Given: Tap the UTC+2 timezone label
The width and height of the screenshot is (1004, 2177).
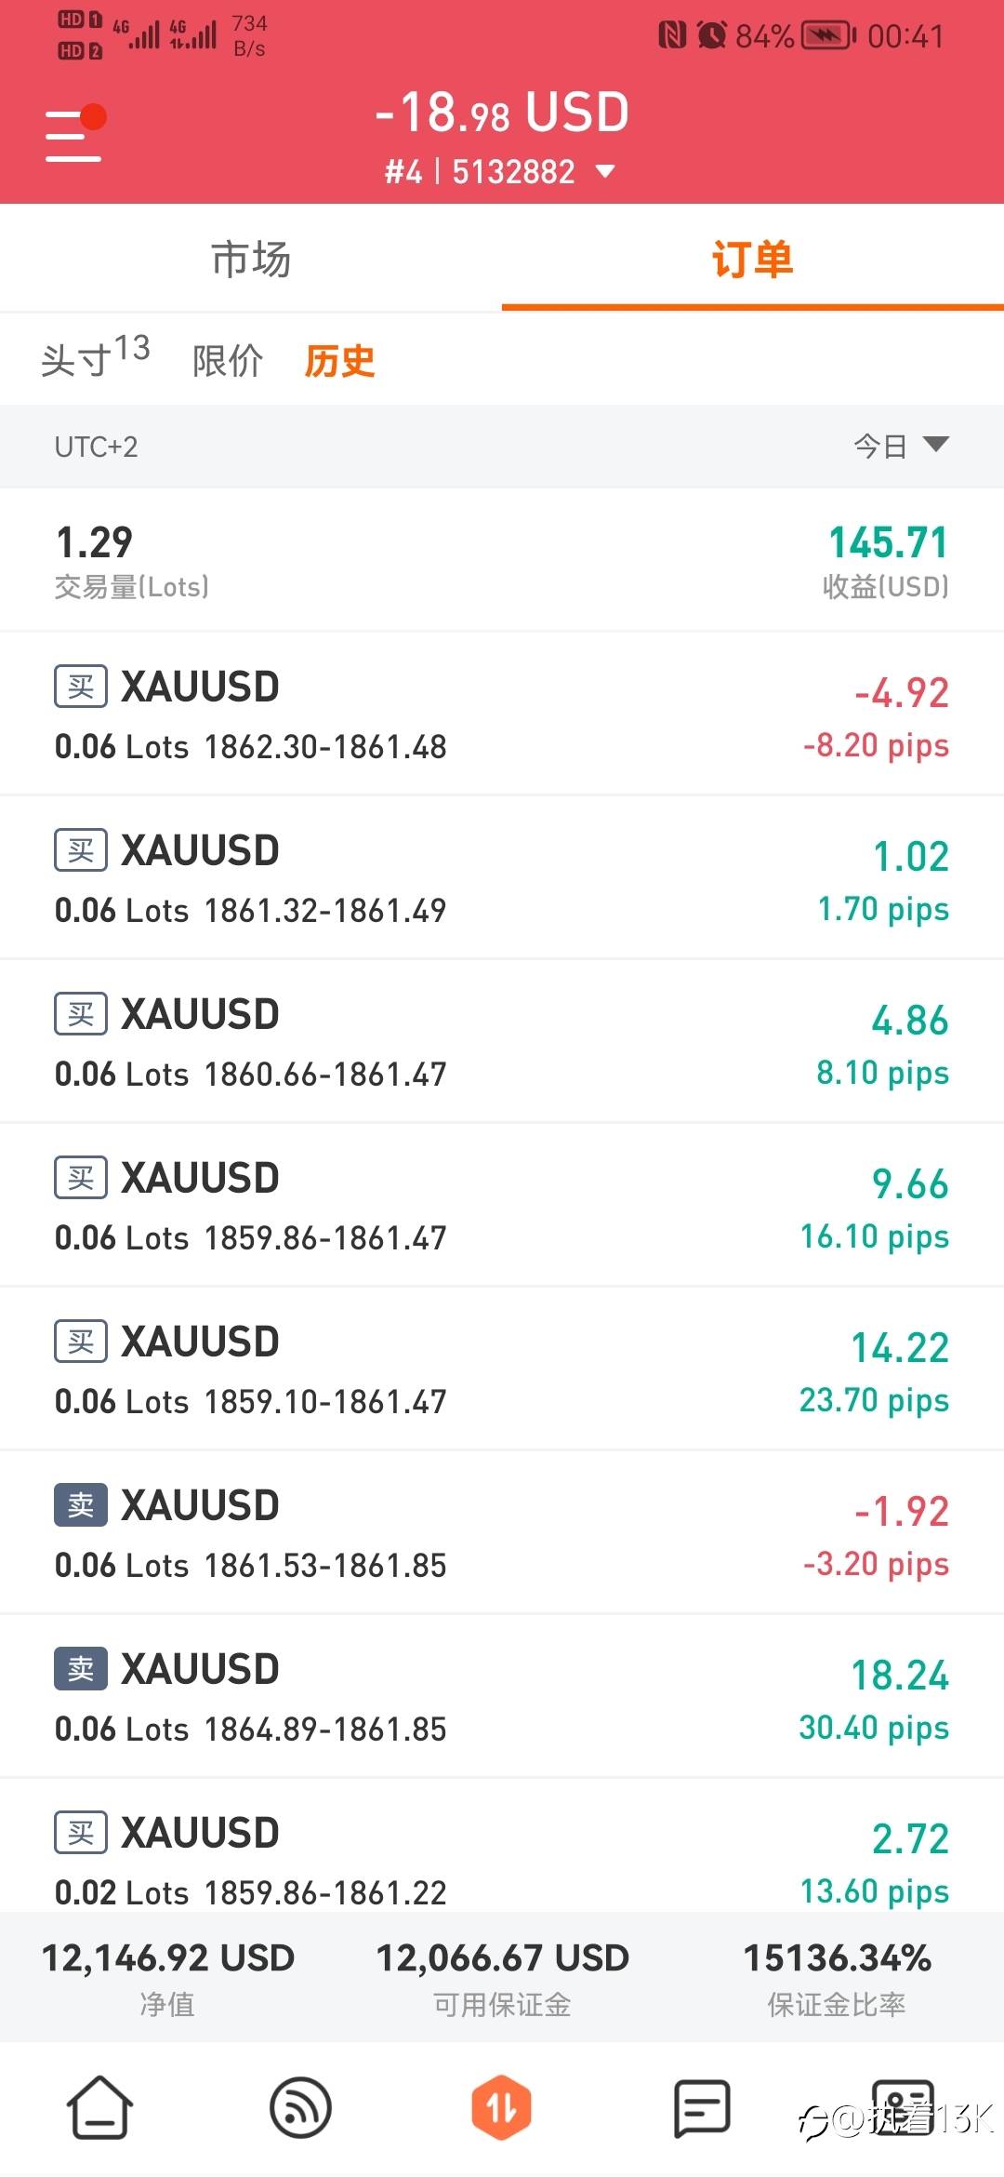Looking at the screenshot, I should point(96,447).
